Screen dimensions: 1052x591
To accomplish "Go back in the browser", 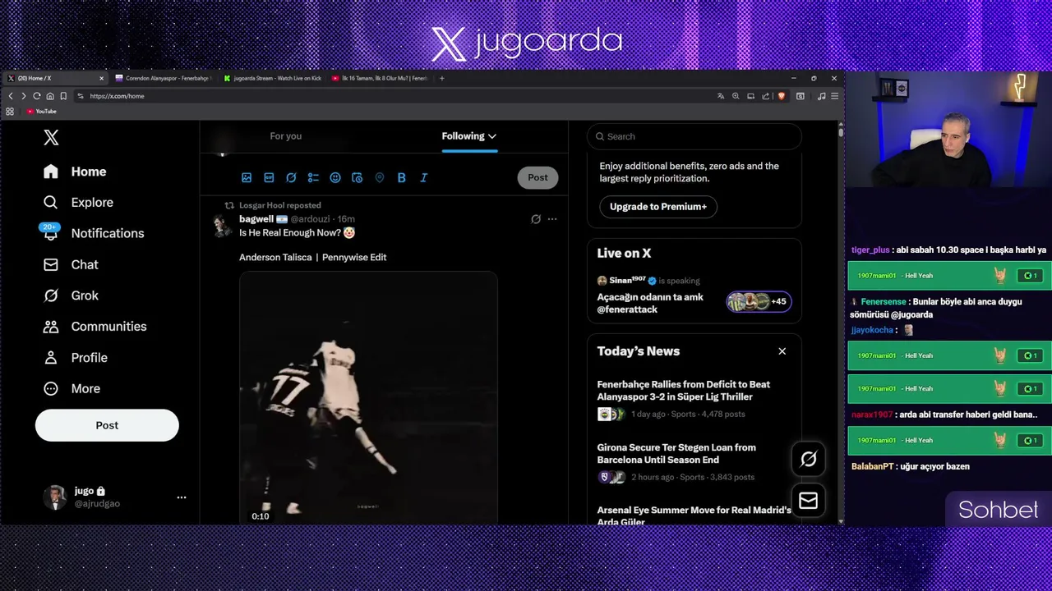I will click(11, 96).
